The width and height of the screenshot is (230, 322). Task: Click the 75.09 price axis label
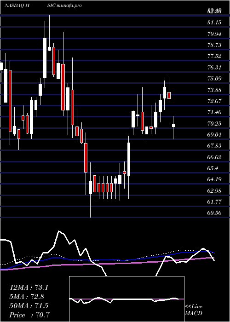click(x=214, y=79)
